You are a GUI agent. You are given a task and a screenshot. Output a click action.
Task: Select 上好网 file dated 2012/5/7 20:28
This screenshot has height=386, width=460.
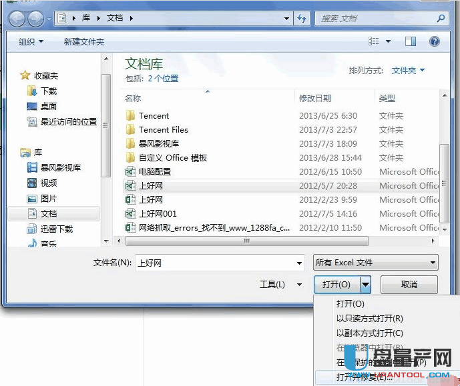click(281, 186)
